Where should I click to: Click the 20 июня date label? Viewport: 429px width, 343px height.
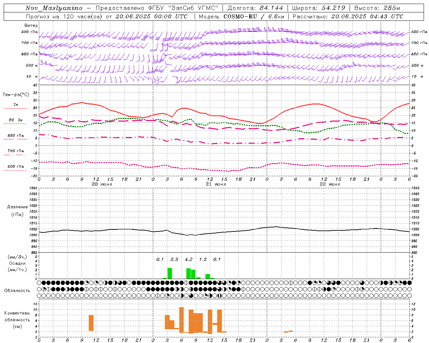point(102,184)
